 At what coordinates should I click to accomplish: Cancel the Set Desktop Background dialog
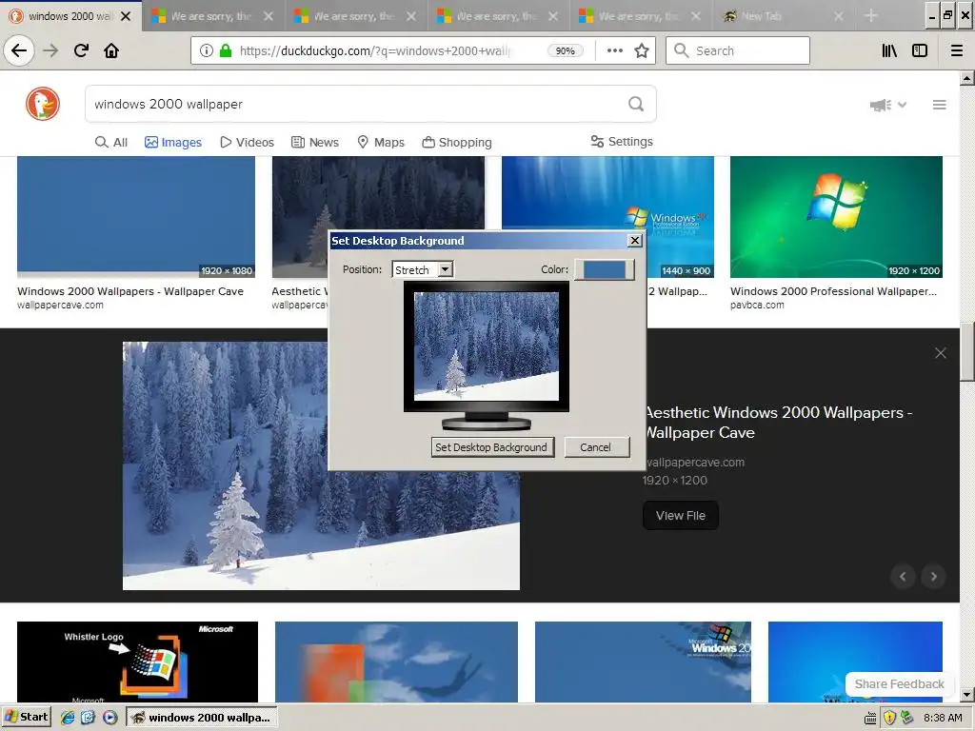[597, 447]
